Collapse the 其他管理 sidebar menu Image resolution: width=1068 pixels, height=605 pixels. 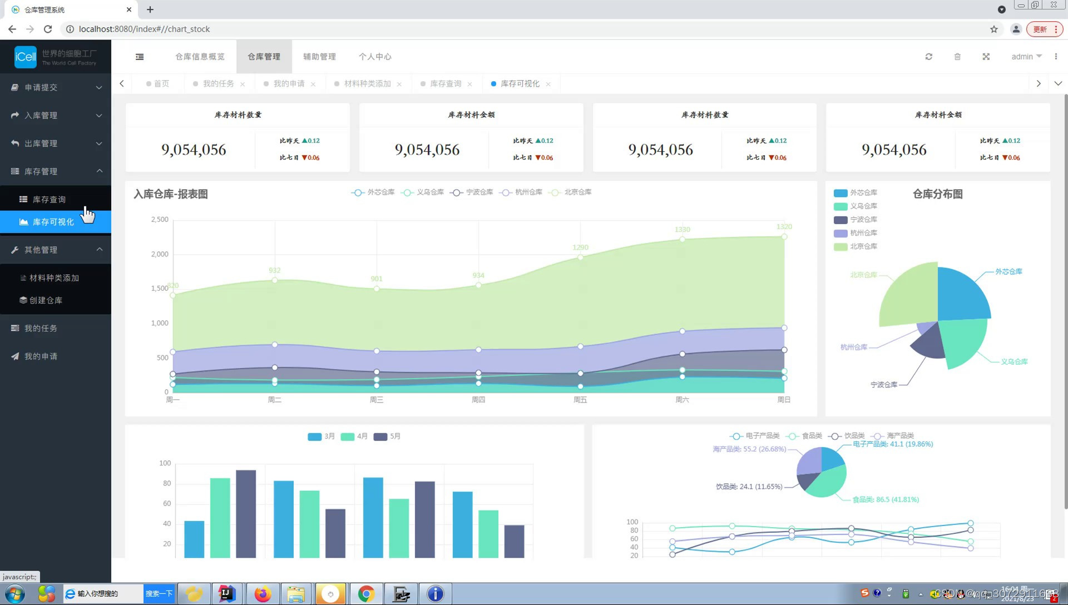click(x=56, y=250)
